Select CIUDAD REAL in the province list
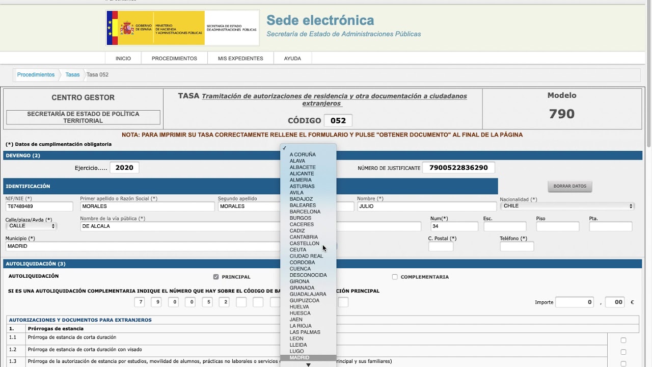652x367 pixels. pyautogui.click(x=308, y=256)
